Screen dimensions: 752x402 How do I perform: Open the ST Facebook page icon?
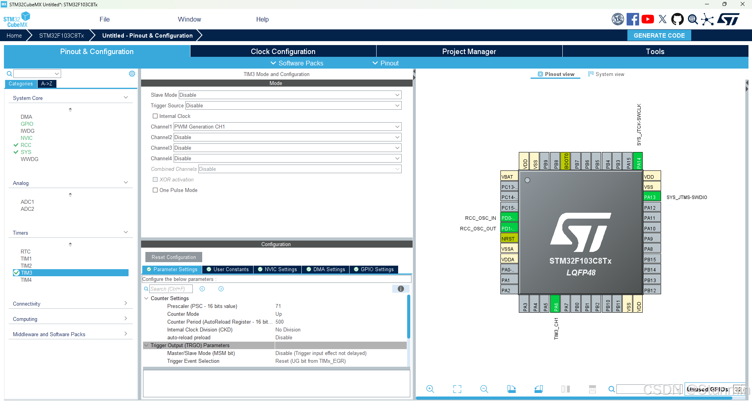click(x=632, y=19)
